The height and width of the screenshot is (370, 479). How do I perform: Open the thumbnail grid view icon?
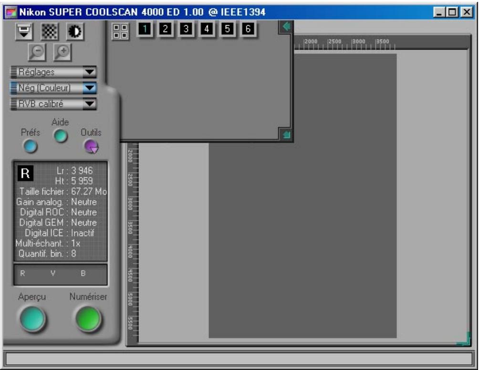tap(120, 31)
